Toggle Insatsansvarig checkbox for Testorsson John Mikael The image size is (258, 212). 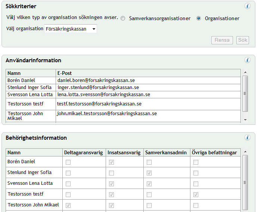(111, 205)
